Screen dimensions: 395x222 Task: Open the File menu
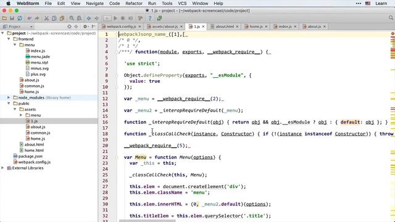tap(48, 4)
